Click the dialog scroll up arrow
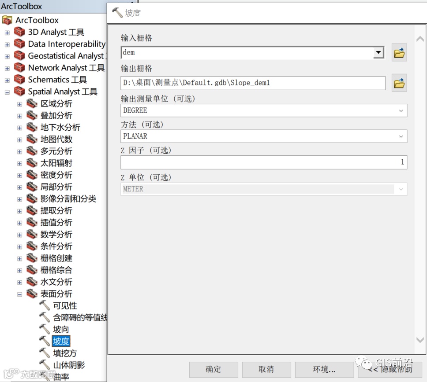This screenshot has height=382, width=427. (420, 39)
